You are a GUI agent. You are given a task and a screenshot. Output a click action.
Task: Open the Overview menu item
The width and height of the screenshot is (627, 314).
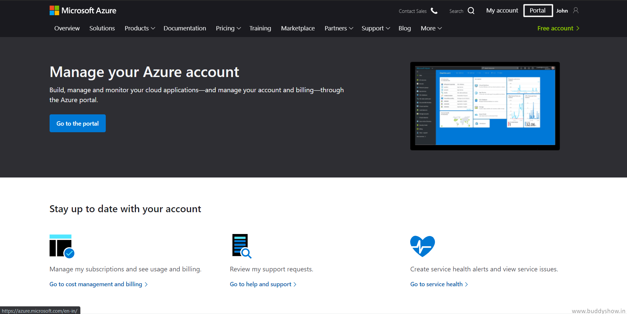click(x=67, y=28)
